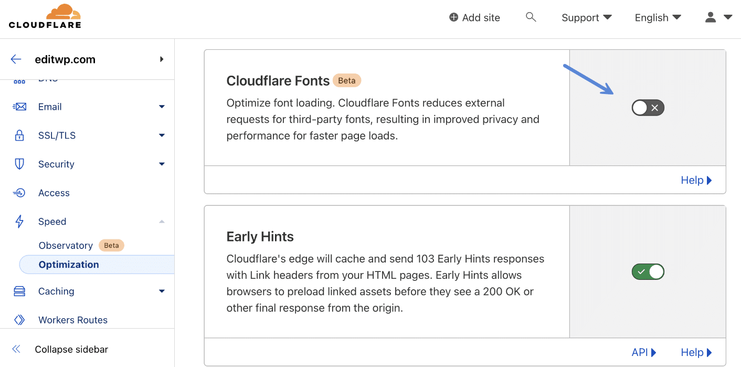Click the Cloudflare logo
The width and height of the screenshot is (741, 367).
coord(45,16)
